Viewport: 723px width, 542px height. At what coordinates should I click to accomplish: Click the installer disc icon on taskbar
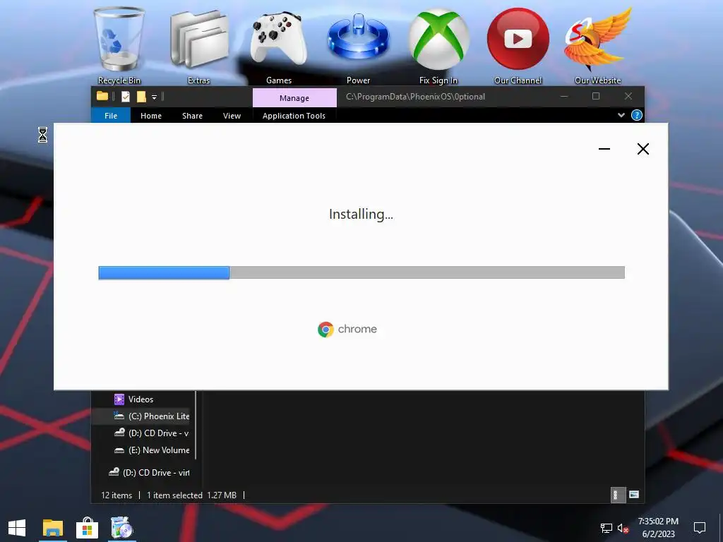tap(121, 528)
